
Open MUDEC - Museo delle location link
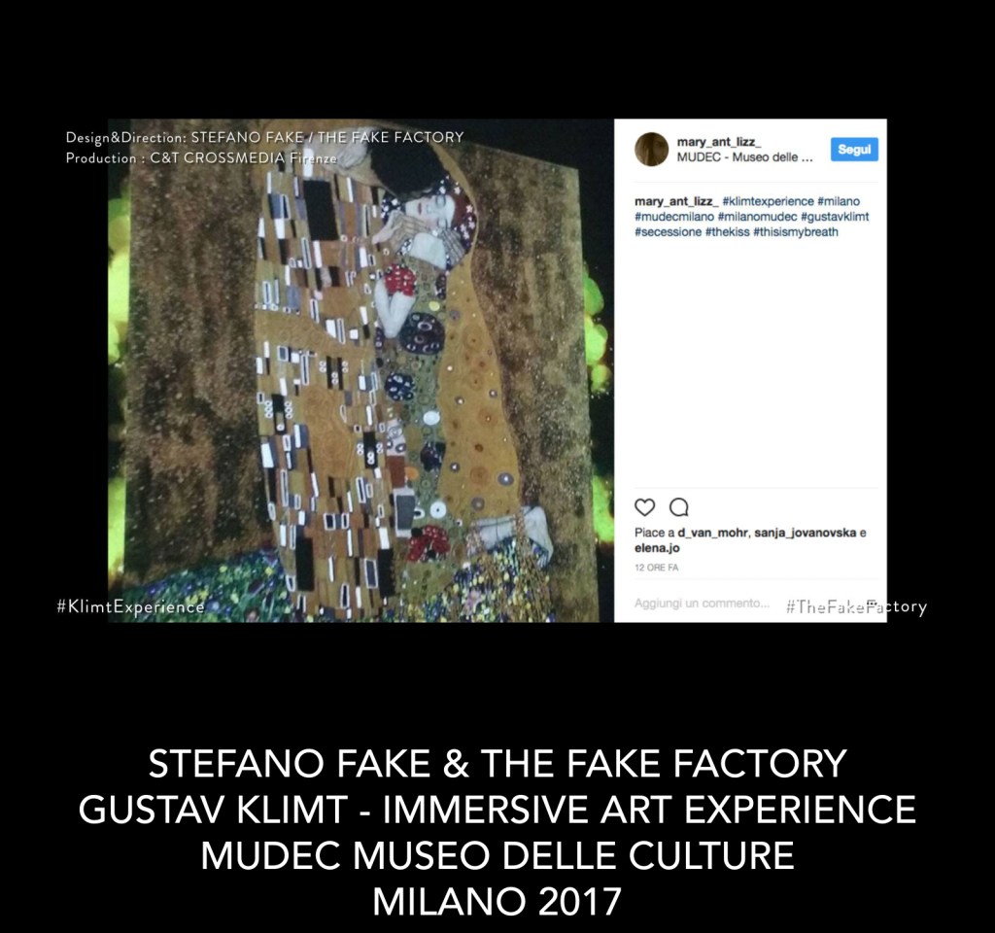click(744, 157)
